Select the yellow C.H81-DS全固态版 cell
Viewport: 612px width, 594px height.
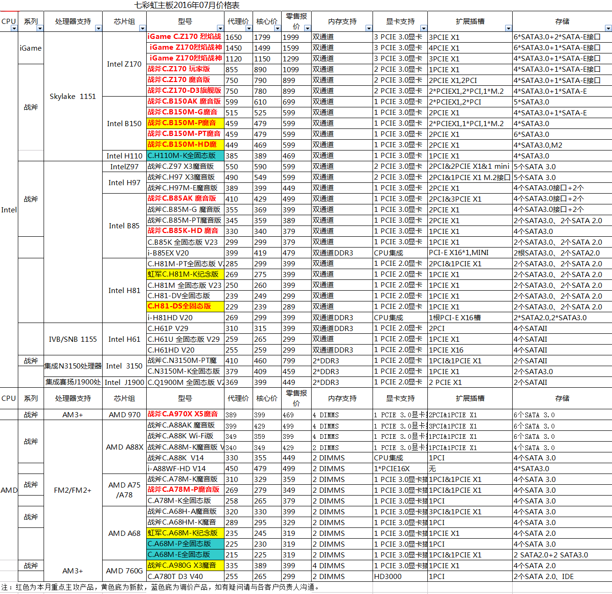point(185,307)
